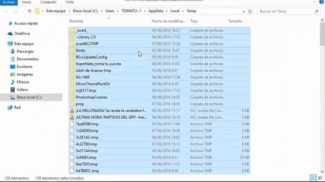Switch to the Vista tab

(x=70, y=2)
